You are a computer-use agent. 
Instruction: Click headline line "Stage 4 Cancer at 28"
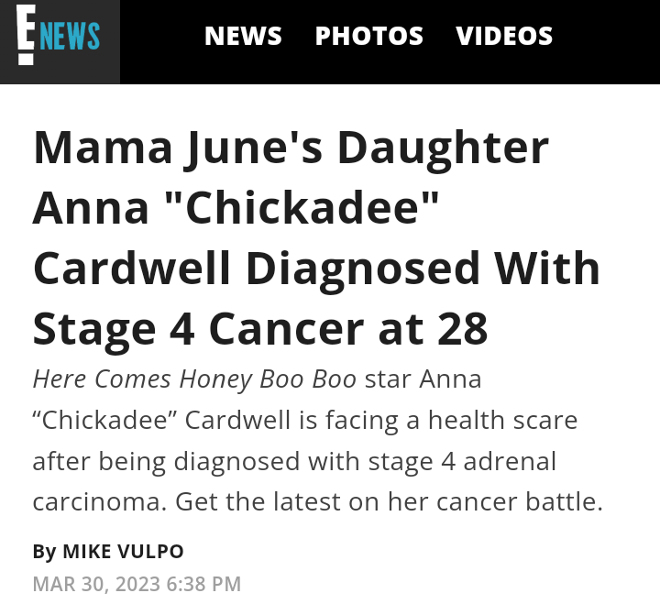[x=260, y=328]
